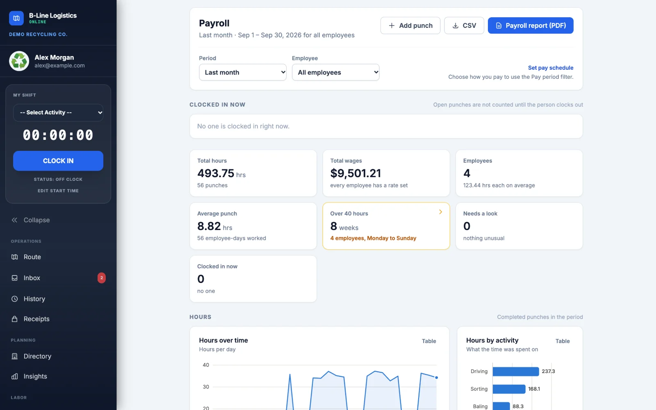Open the Over 40 hours card arrow
Screen dimensions: 656x410
pos(440,212)
